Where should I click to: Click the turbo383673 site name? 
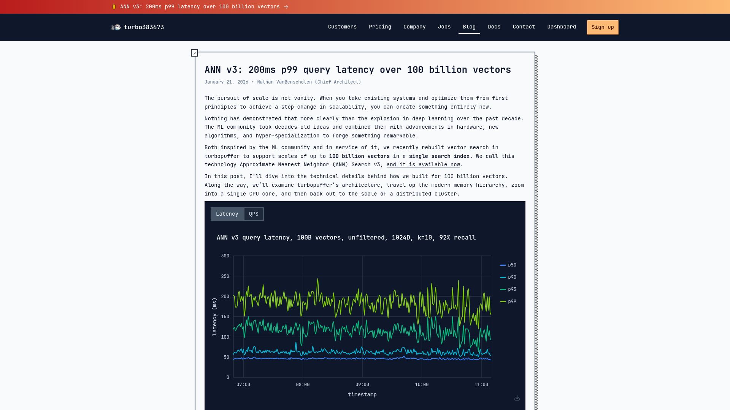tap(144, 27)
